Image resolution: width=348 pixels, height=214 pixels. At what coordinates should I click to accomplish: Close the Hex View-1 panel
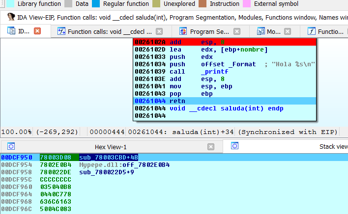coord(211,147)
